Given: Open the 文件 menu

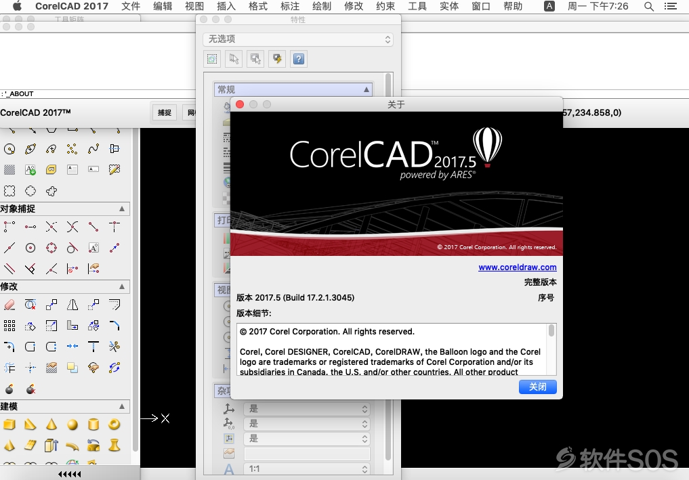Looking at the screenshot, I should point(131,6).
